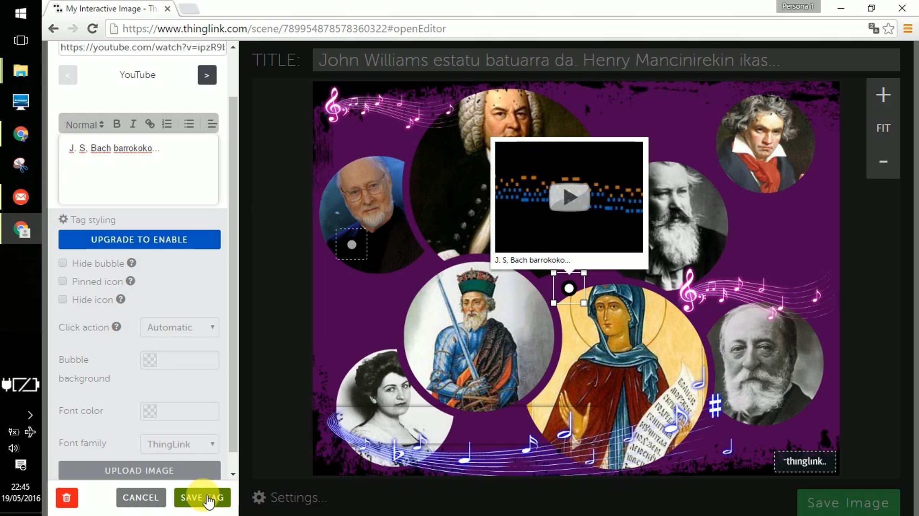Go to next media type arrow
Viewport: 919px width, 516px height.
point(207,75)
